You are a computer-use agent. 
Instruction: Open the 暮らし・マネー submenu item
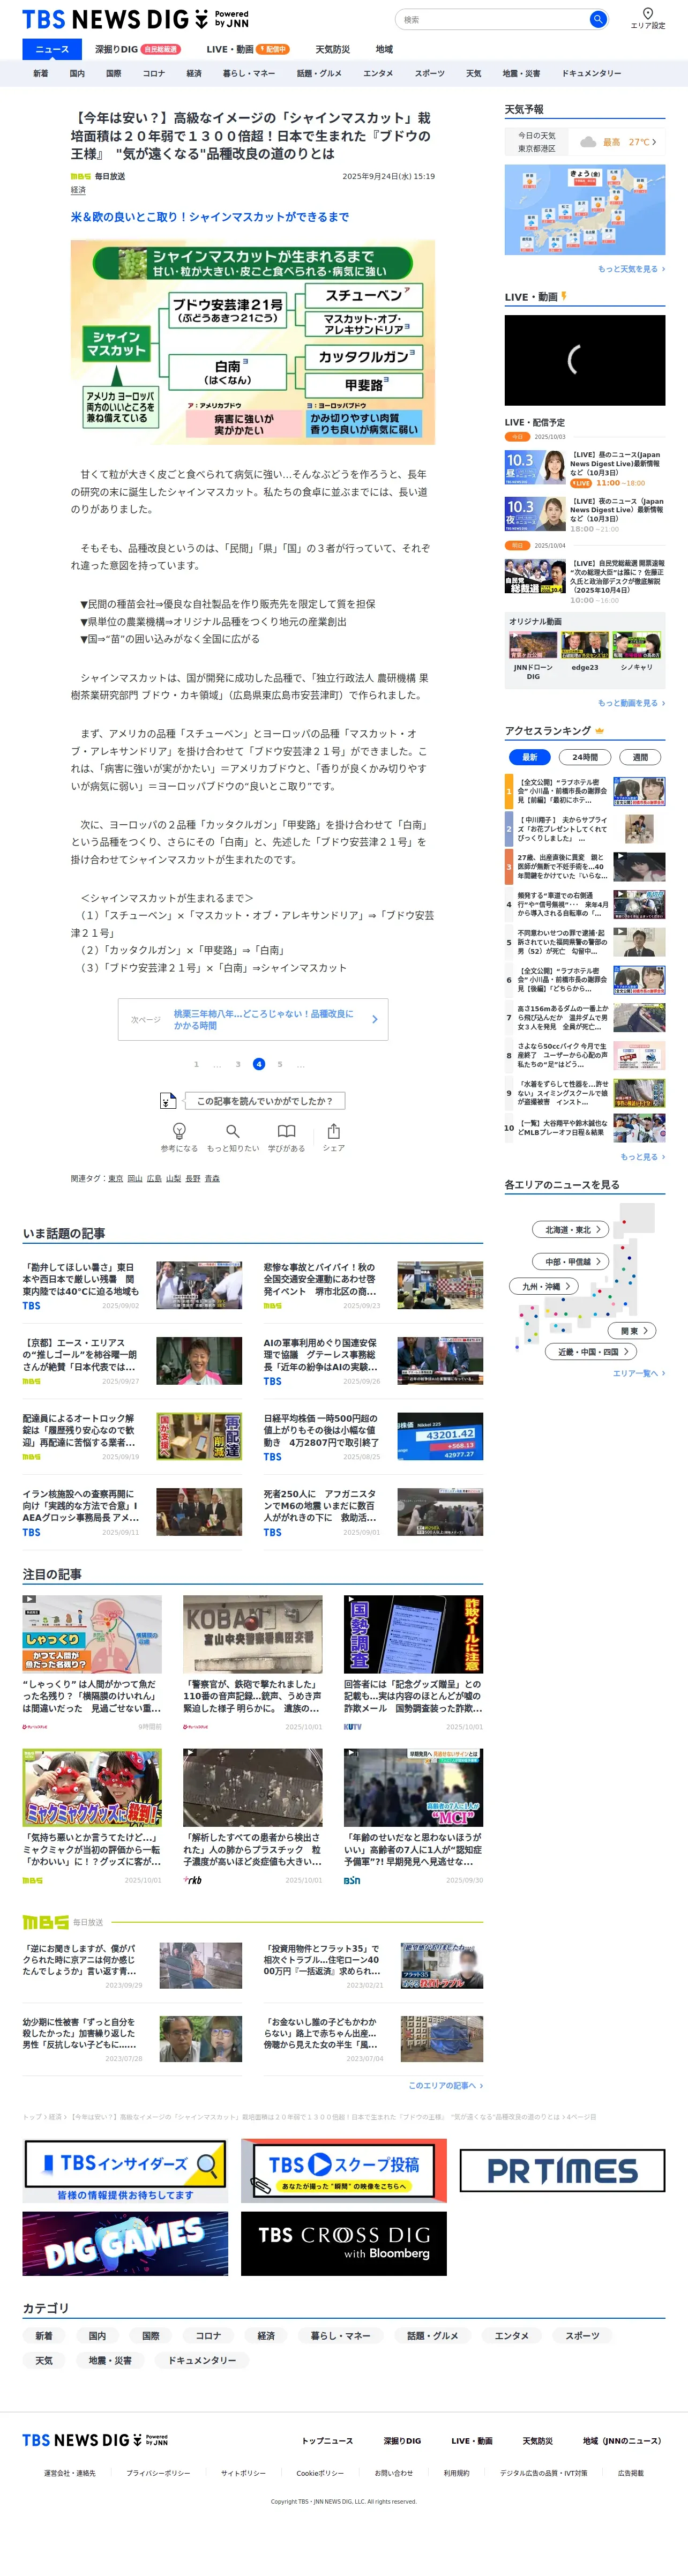(x=248, y=73)
